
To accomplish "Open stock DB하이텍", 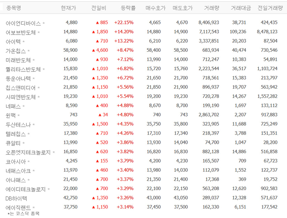I will click(x=16, y=198).
